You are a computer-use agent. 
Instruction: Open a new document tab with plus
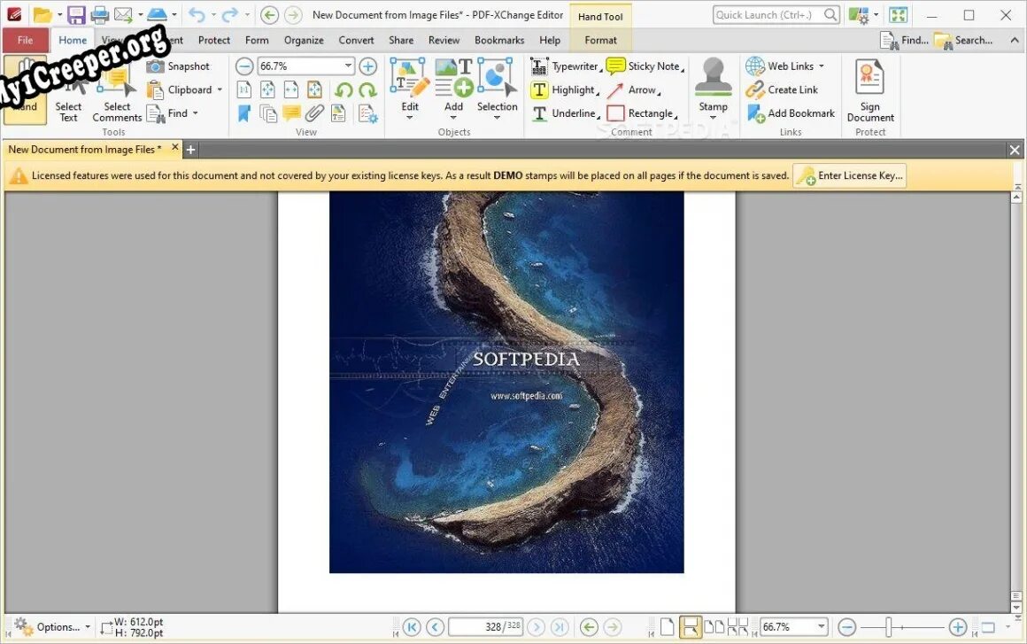(x=190, y=150)
